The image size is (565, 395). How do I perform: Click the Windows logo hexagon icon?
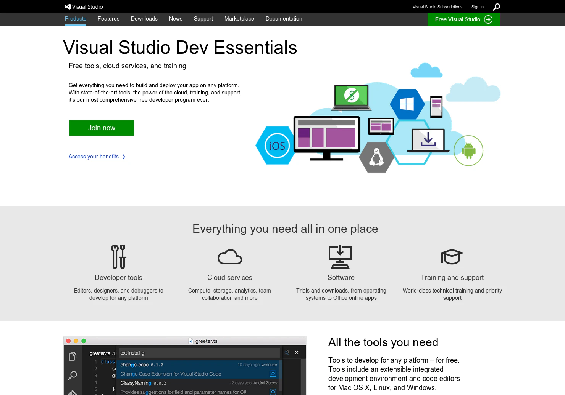click(x=407, y=104)
